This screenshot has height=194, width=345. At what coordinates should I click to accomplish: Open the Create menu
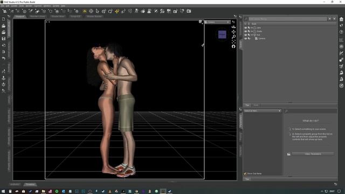point(14,6)
